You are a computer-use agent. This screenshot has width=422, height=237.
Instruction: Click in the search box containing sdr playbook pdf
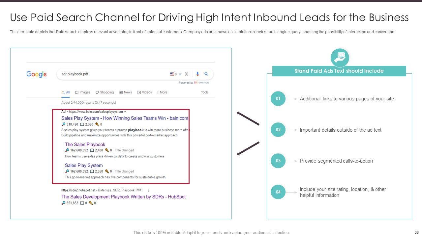click(x=112, y=74)
